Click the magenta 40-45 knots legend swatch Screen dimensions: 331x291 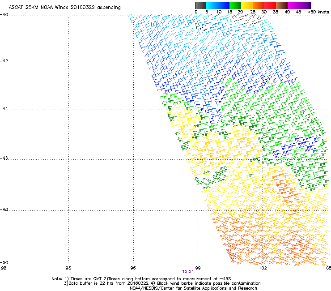(x=293, y=5)
